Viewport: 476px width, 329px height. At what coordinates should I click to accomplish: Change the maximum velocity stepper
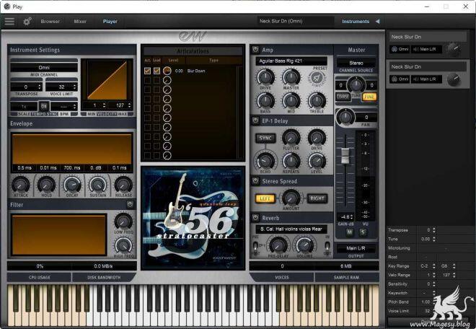pyautogui.click(x=130, y=105)
